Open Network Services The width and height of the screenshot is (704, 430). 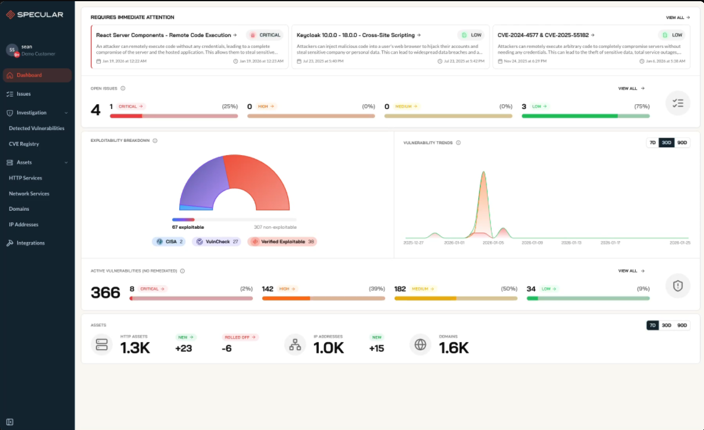(29, 193)
